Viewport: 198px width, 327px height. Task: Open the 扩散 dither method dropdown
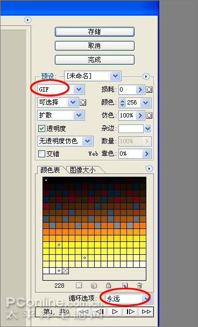(x=61, y=115)
